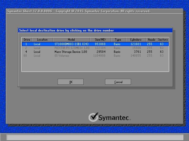Confirm selection with the OK button
189x141 pixels.
71,82
